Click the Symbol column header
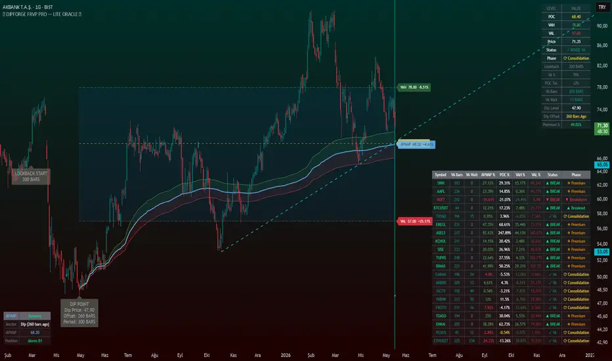The height and width of the screenshot is (361, 612). pos(441,175)
